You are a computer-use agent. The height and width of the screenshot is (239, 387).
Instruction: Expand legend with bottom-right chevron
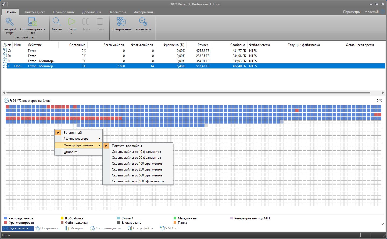(382, 224)
